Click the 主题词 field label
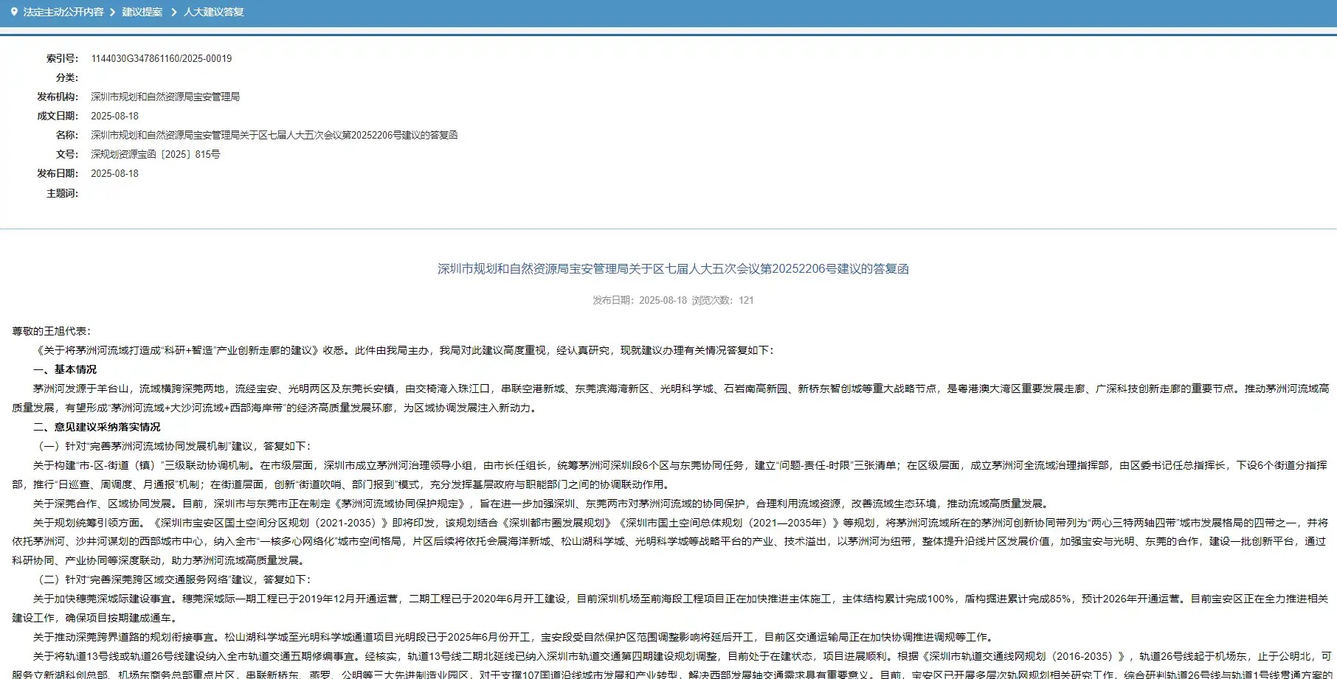Viewport: 1337px width, 679px height. 62,193
